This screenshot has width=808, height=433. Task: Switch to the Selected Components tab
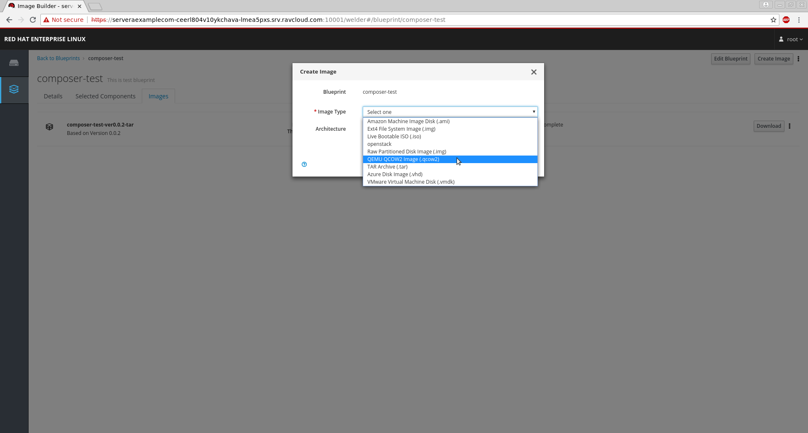tap(105, 96)
